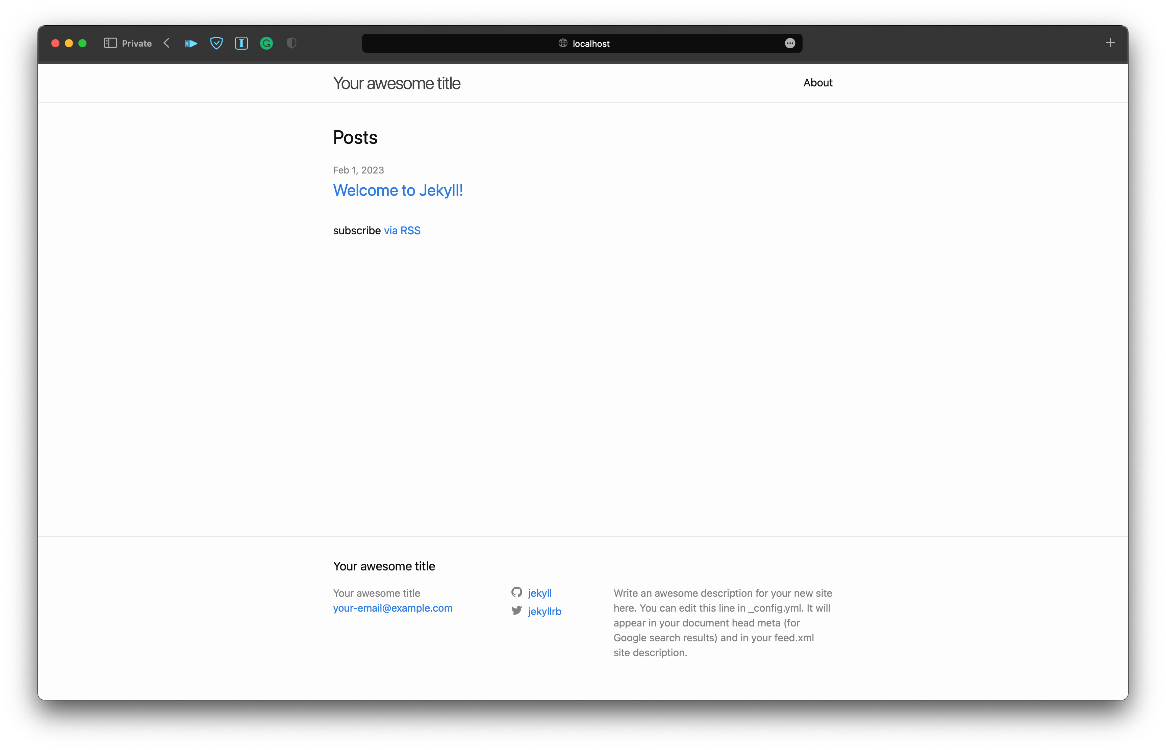Click the blue fast-forward extension icon

[x=191, y=43]
